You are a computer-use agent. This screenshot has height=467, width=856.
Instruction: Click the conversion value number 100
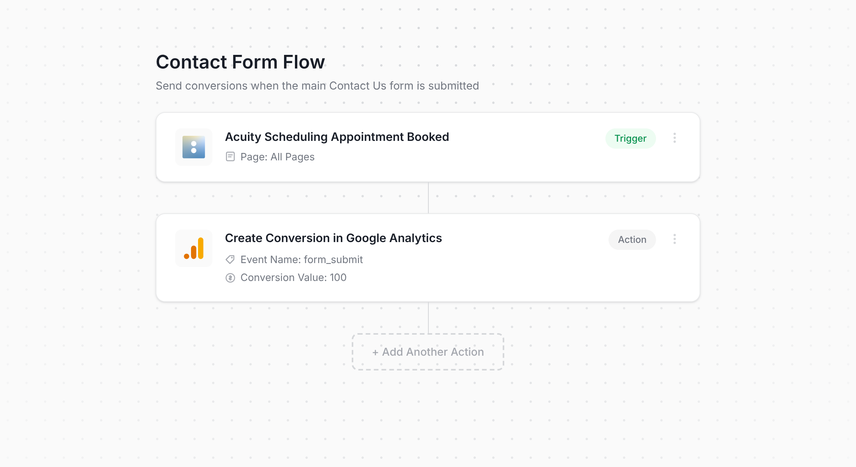click(337, 277)
